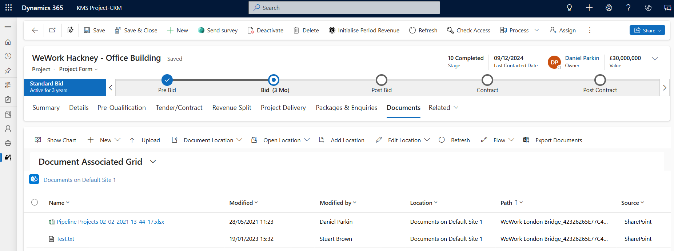This screenshot has width=674, height=251.
Task: Open the Daniel Parkin owner link
Action: tap(582, 58)
